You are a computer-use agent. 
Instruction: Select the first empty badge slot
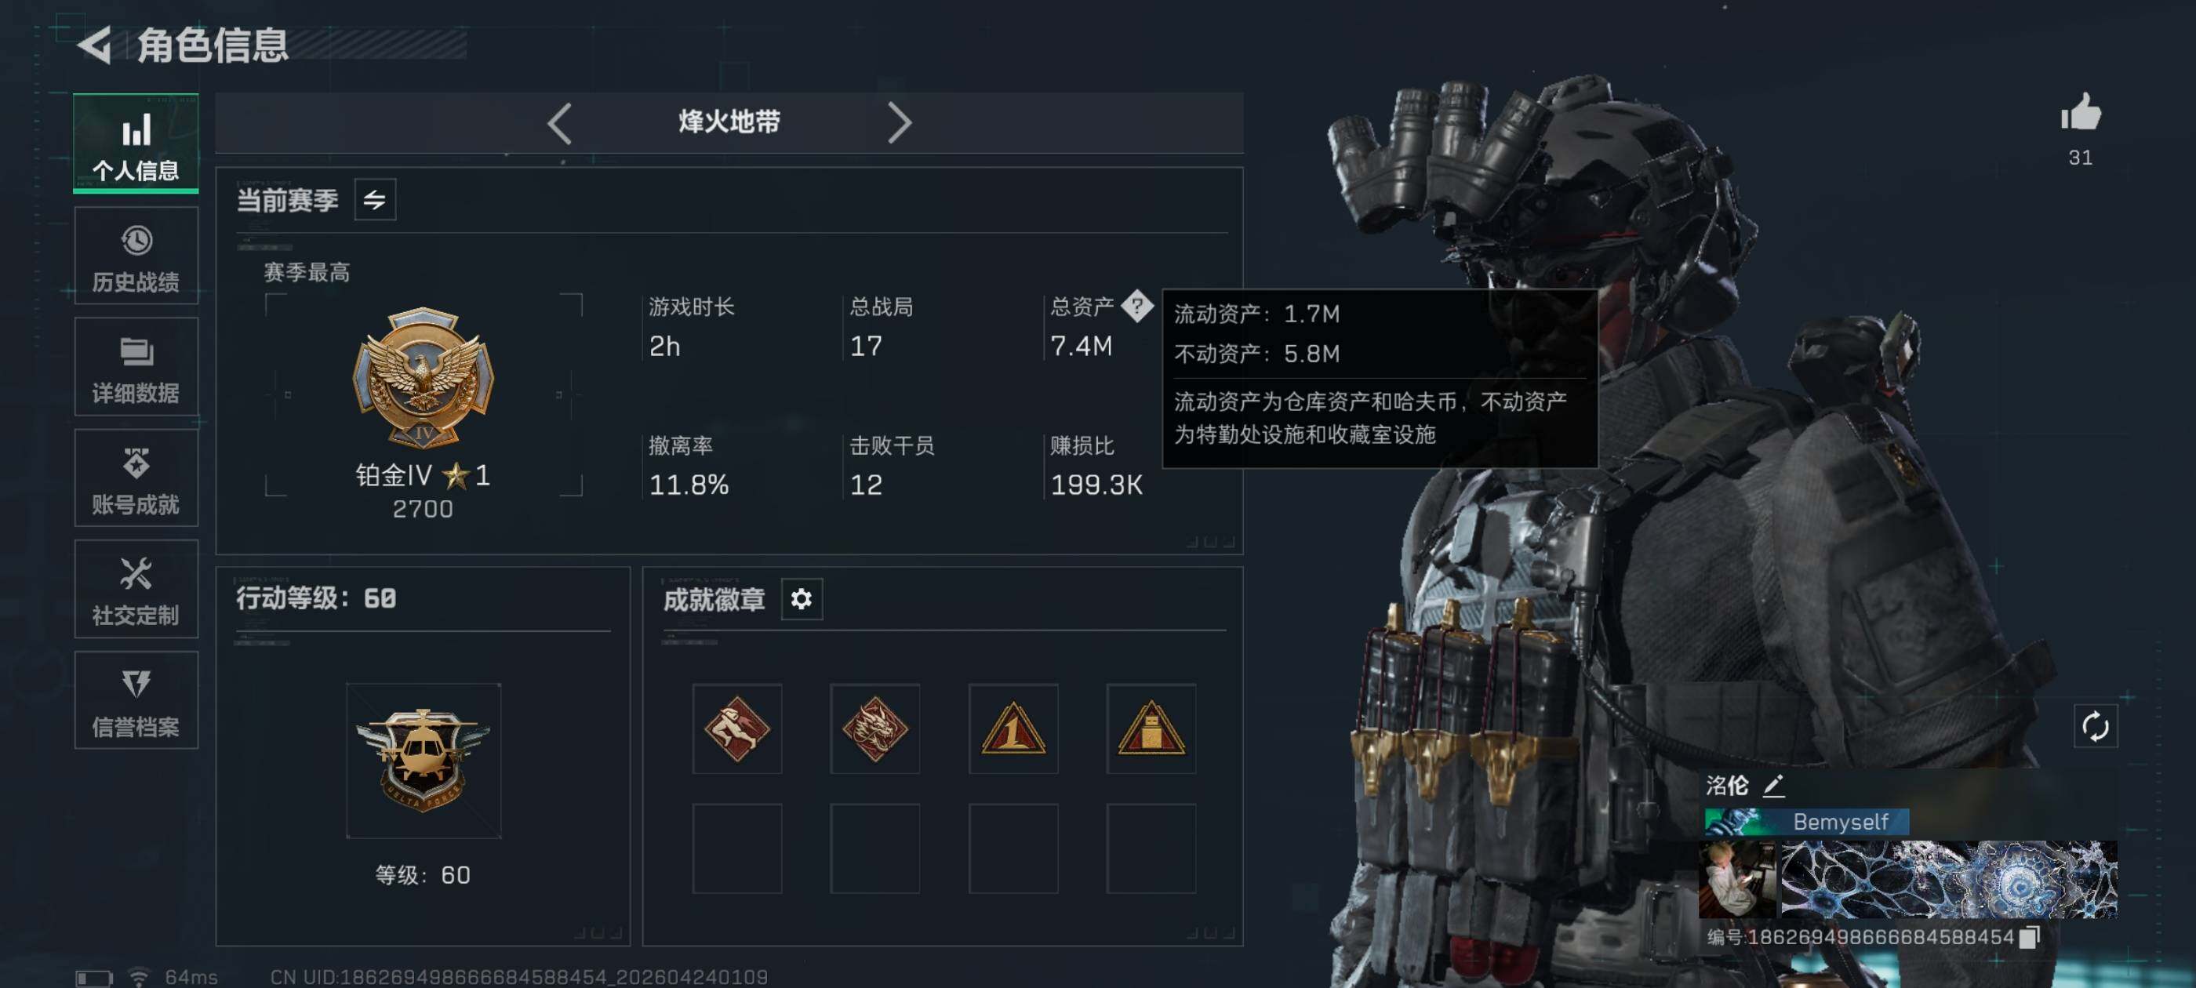[x=736, y=848]
